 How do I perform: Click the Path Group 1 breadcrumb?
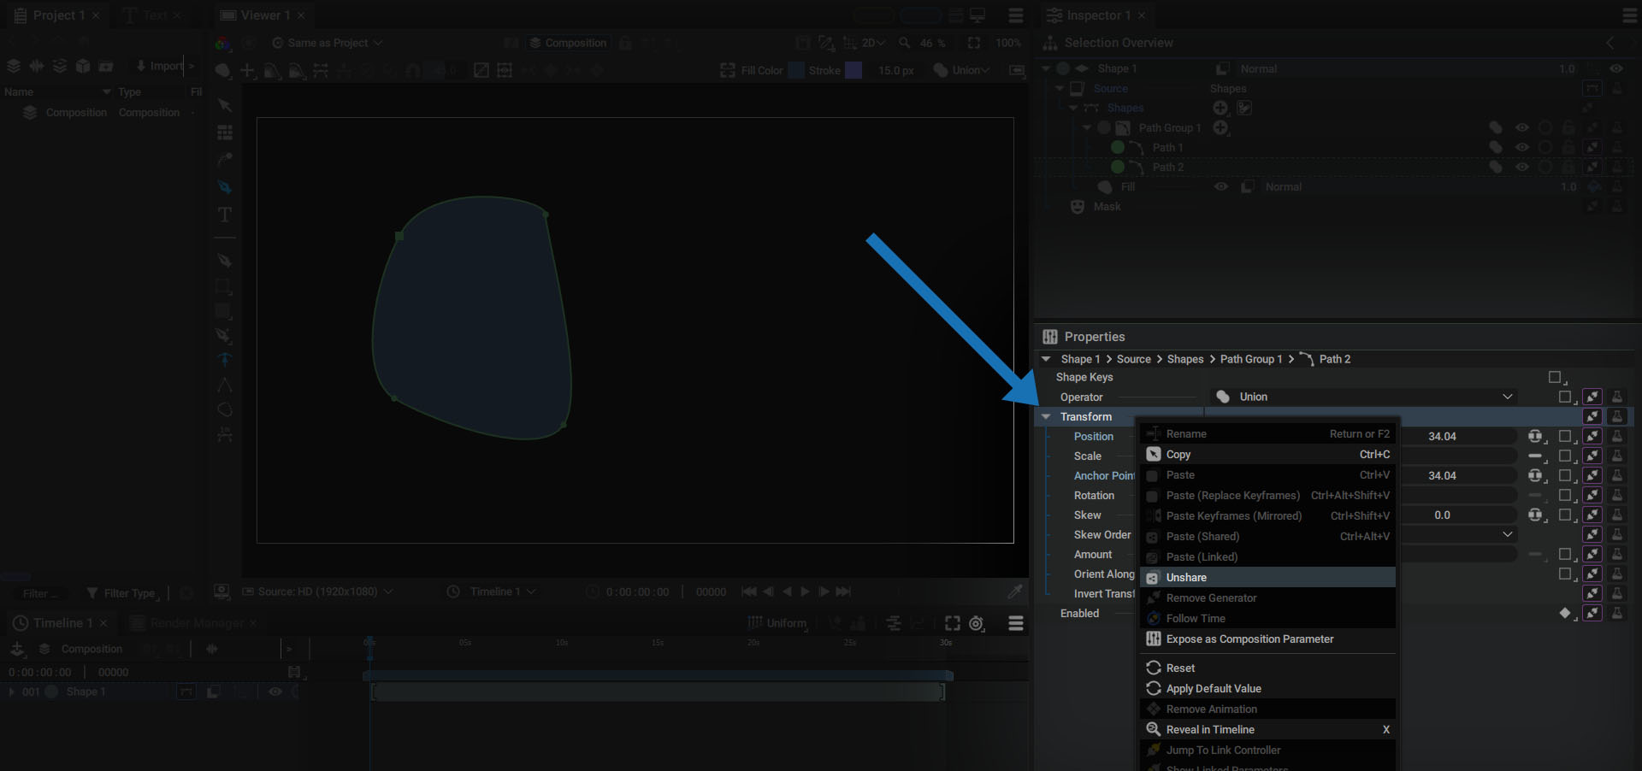point(1250,359)
